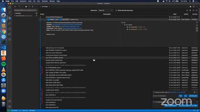Click the commit message input field

coord(26,10)
